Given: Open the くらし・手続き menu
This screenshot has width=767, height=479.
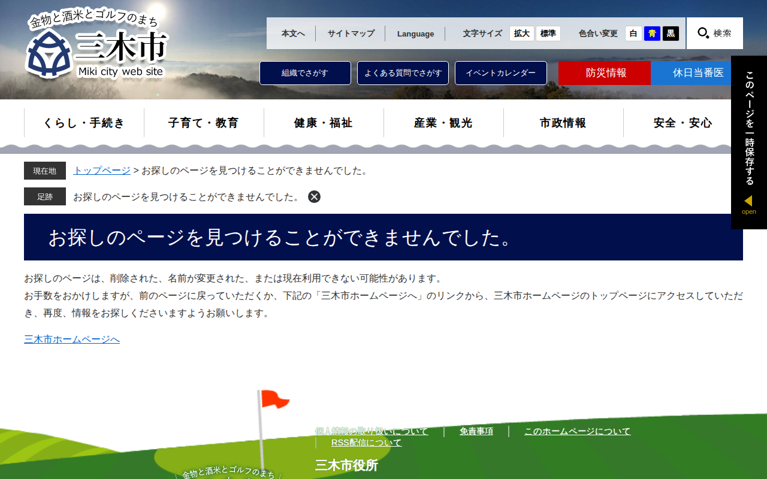Looking at the screenshot, I should click(84, 123).
